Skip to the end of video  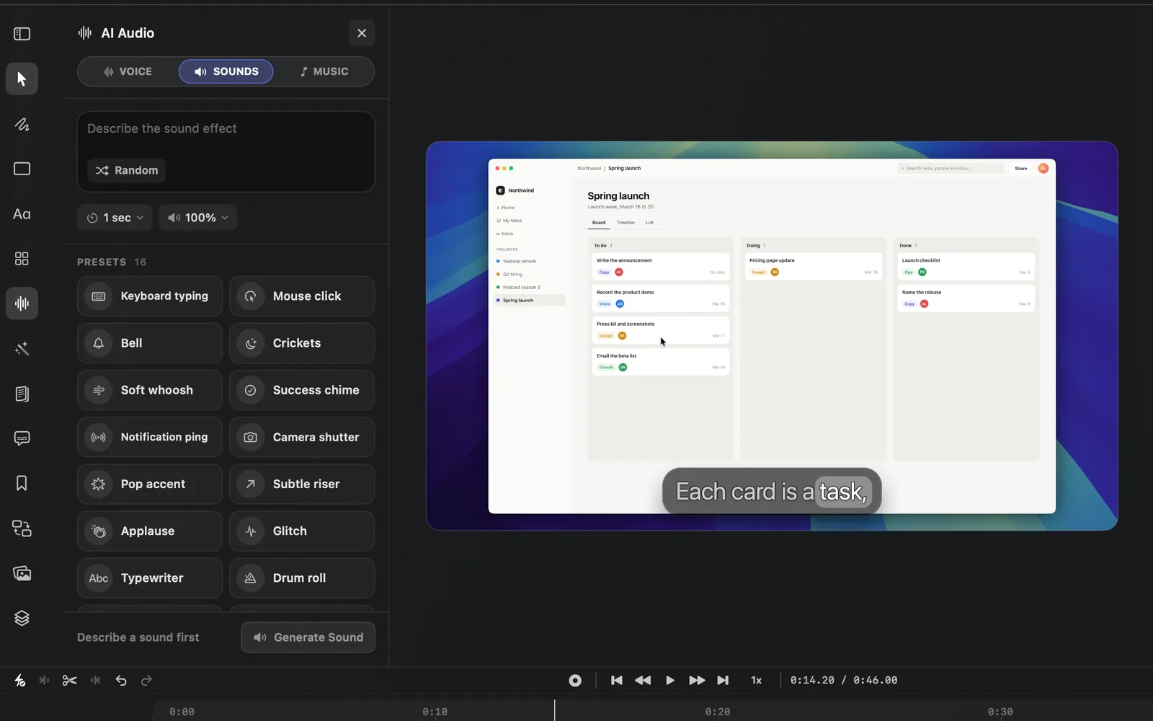click(723, 681)
